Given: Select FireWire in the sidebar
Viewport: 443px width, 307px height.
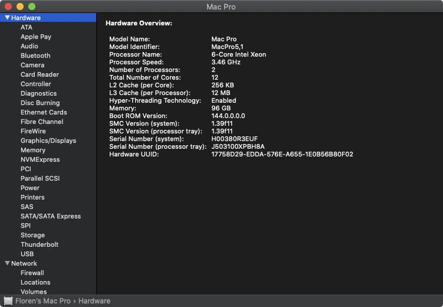Looking at the screenshot, I should [x=33, y=131].
